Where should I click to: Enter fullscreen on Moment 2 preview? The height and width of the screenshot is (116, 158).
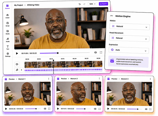coord(100,109)
